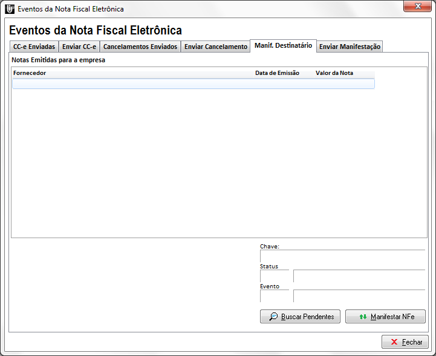This screenshot has height=356, width=436.
Task: Open the Enviar CC-e tab
Action: [x=79, y=47]
